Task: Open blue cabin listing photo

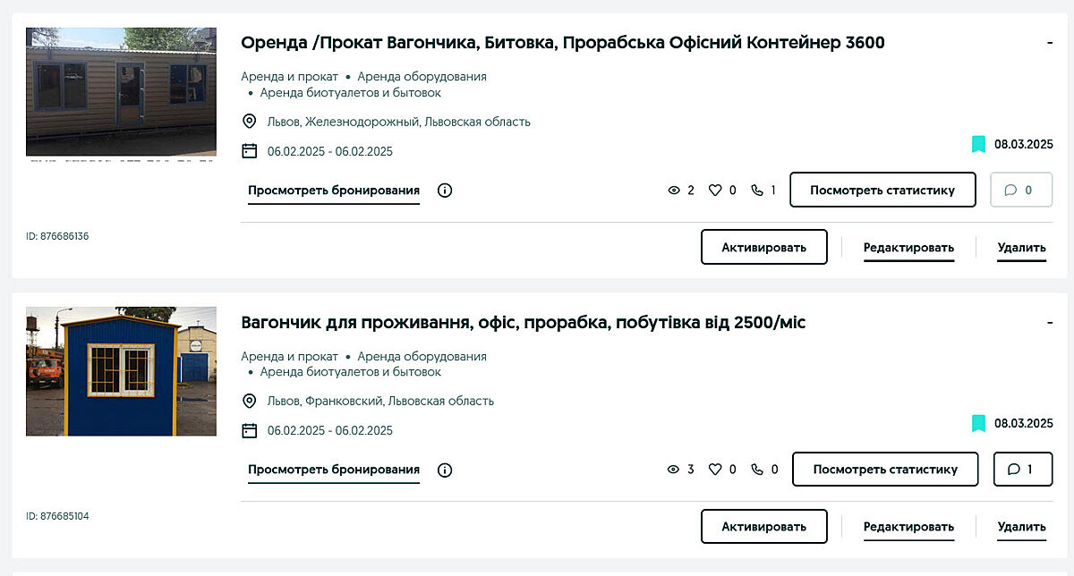Action: click(x=121, y=371)
